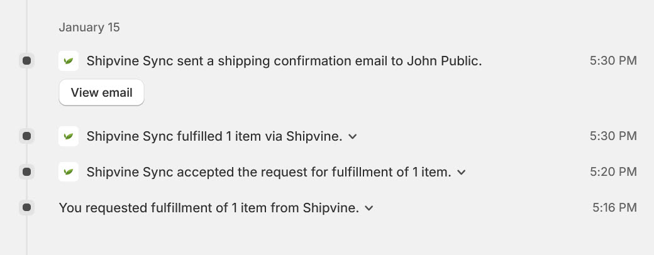Viewport: 654px width, 255px height.
Task: Expand the accepted fulfillment request entry chevron
Action: [462, 172]
